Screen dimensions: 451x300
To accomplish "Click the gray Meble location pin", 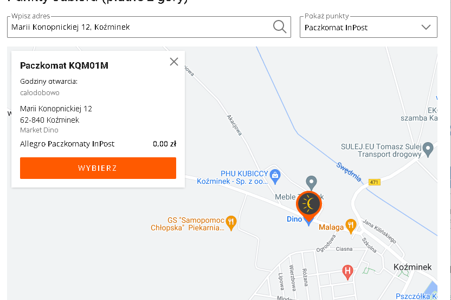I will click(x=311, y=182).
